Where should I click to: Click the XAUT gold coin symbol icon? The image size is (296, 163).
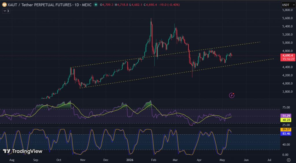click(x=4, y=5)
